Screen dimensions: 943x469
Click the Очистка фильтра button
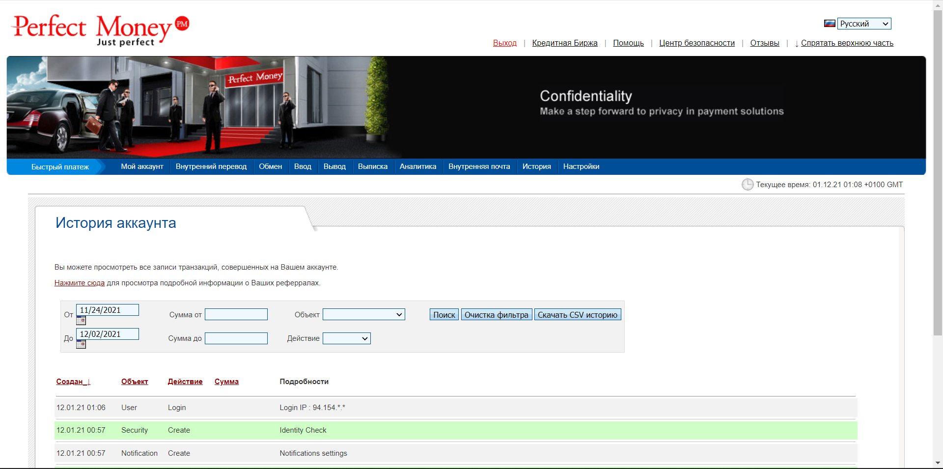click(497, 315)
